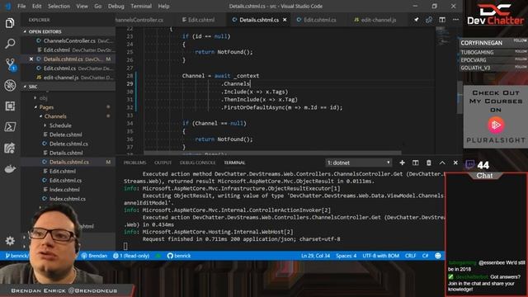Open the Manage gear icon
The image size is (528, 297).
[10, 241]
